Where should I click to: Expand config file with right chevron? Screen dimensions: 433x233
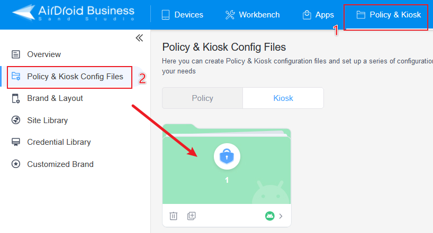pos(281,216)
